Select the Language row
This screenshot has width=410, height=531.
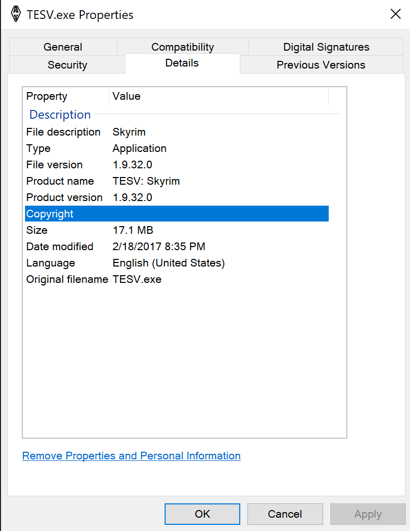177,263
